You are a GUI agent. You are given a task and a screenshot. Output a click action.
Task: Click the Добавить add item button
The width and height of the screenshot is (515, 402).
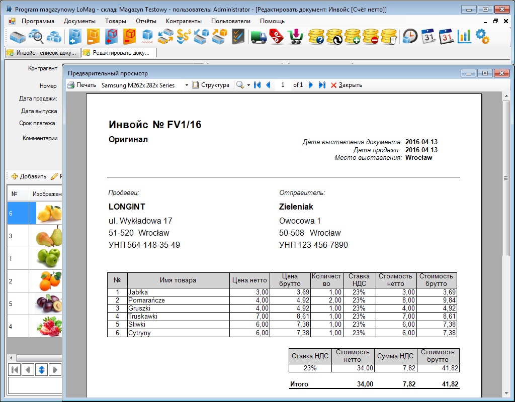pos(29,176)
